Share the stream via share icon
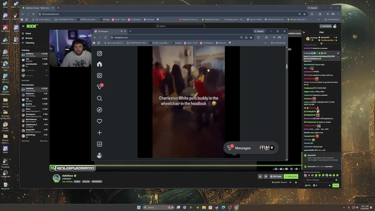 pos(290,182)
